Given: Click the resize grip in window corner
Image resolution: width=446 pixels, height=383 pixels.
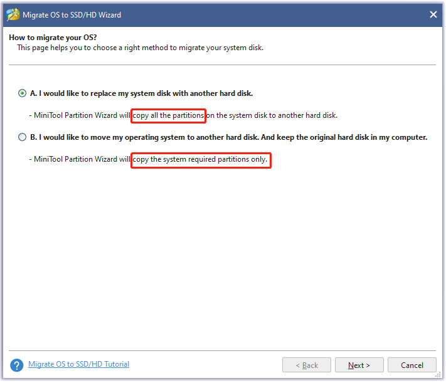Looking at the screenshot, I should click(x=438, y=375).
